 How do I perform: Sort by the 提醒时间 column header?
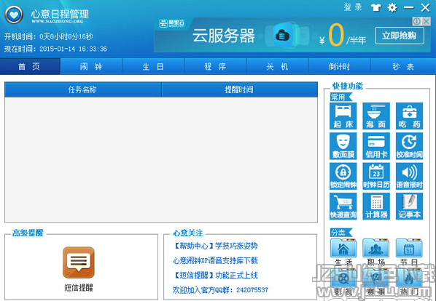click(x=239, y=89)
